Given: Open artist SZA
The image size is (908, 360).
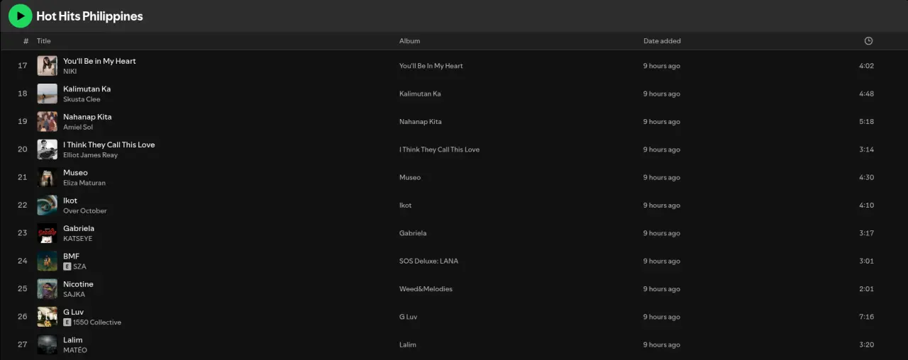Looking at the screenshot, I should click(79, 266).
